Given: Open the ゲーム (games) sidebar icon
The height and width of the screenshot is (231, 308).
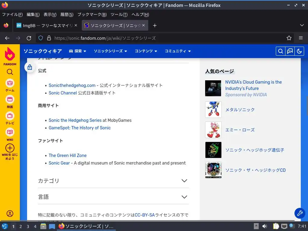Looking at the screenshot, I should pos(10,83).
